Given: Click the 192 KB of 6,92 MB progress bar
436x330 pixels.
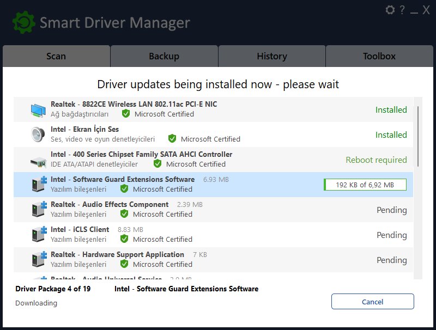Looking at the screenshot, I should (x=365, y=185).
